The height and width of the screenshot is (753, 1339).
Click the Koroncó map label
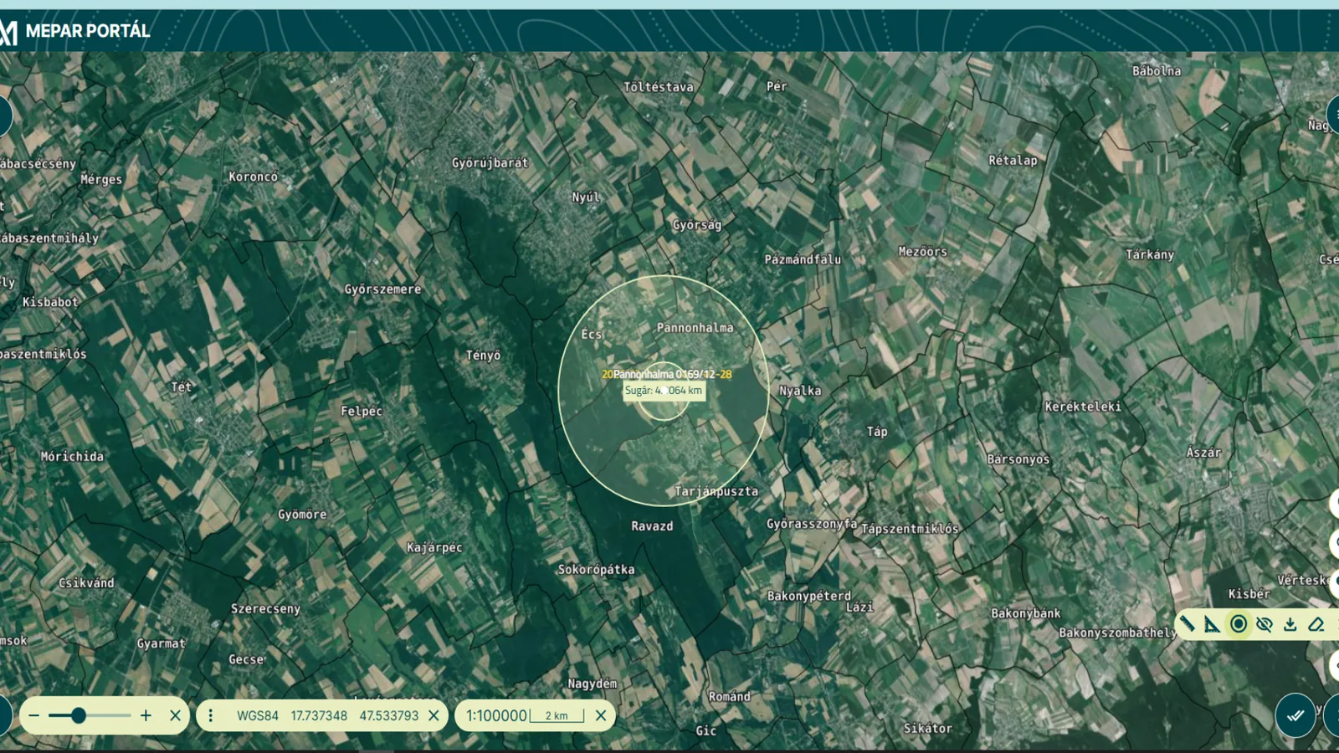[254, 177]
